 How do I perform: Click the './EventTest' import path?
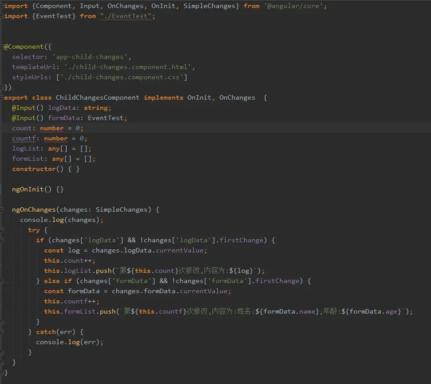[125, 16]
